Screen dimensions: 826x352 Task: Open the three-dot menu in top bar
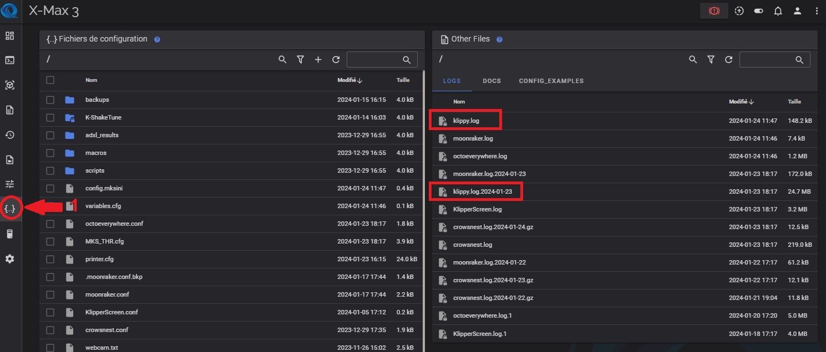point(815,11)
